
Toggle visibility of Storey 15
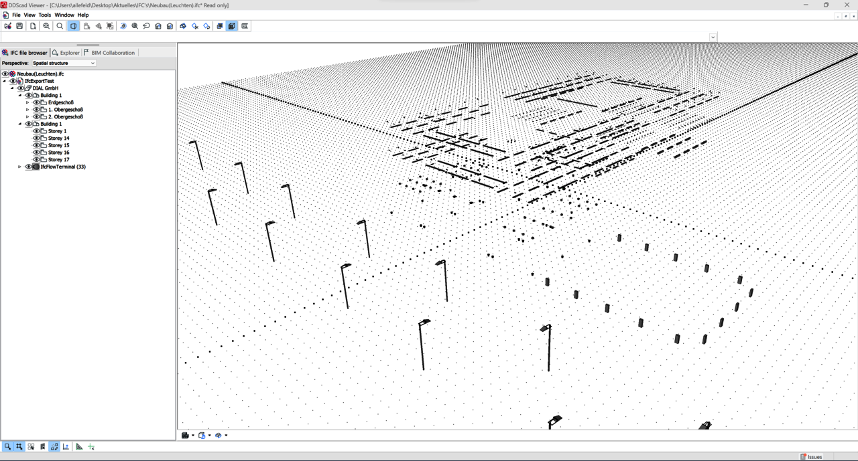tap(36, 145)
